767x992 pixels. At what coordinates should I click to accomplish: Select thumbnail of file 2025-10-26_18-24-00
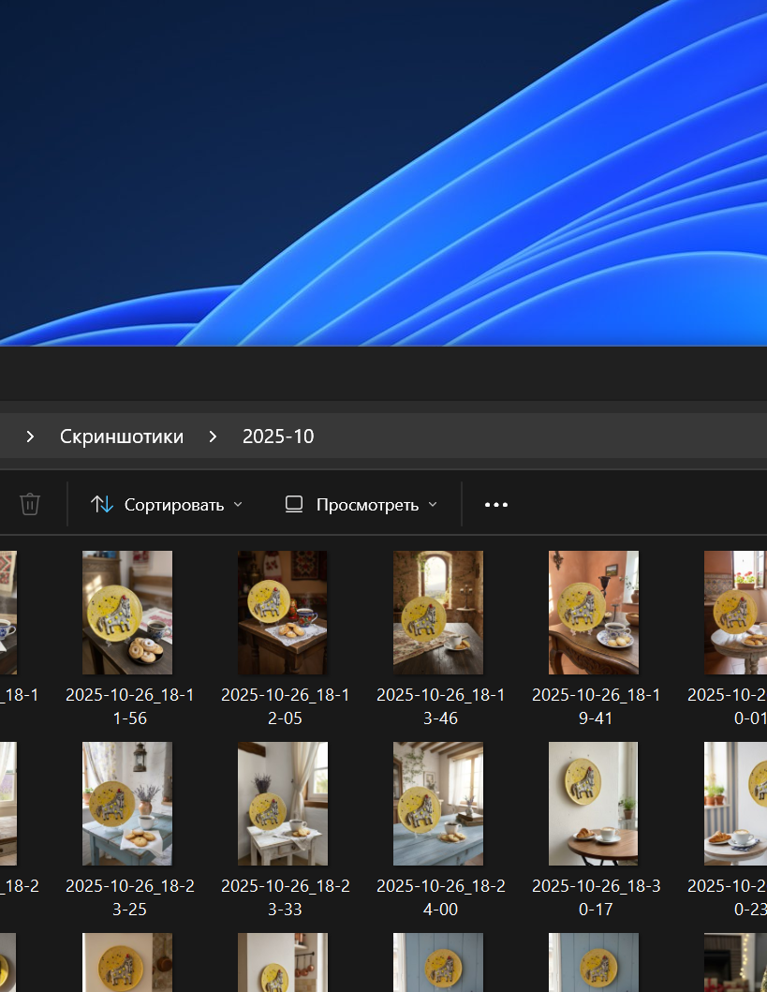coord(438,804)
